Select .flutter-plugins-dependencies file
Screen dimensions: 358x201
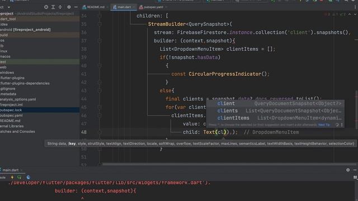click(x=40, y=83)
